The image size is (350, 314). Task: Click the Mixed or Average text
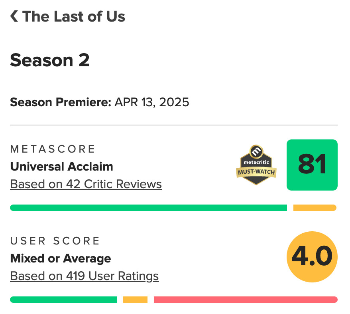coord(61,258)
